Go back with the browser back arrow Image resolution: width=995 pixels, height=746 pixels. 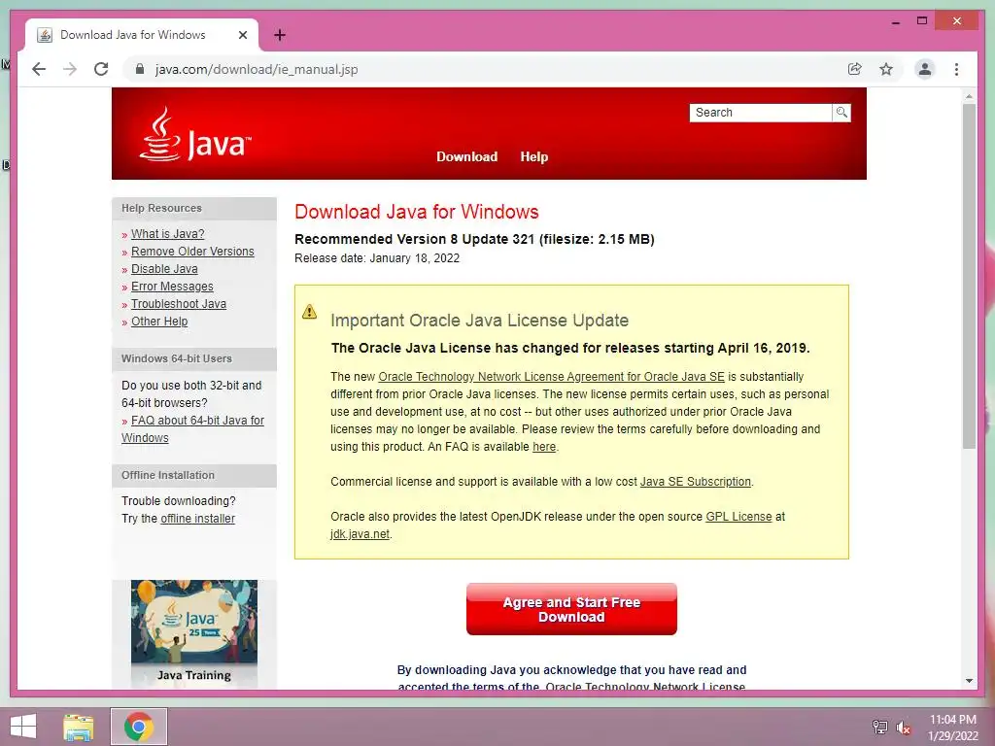39,69
